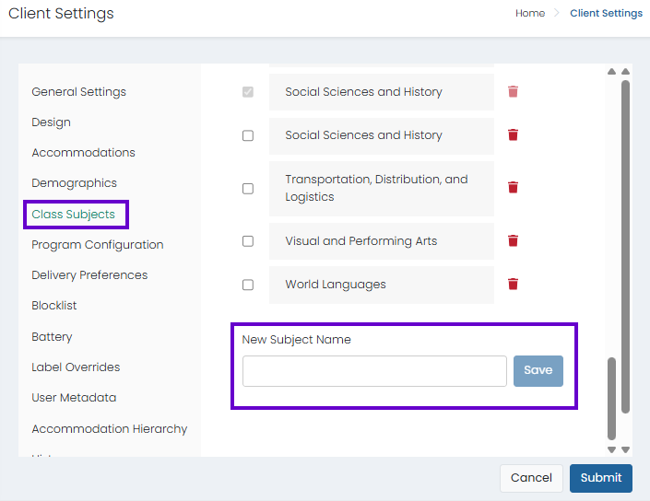Delete the unchecked Social Sciences and History subject

point(513,135)
